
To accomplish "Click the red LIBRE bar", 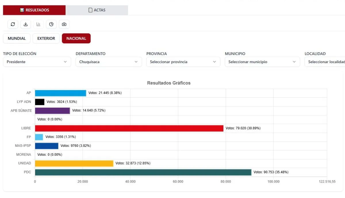I will [129, 128].
